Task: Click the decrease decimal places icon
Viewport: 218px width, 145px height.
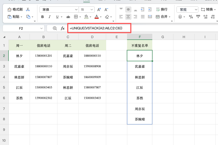Action: 213,17
